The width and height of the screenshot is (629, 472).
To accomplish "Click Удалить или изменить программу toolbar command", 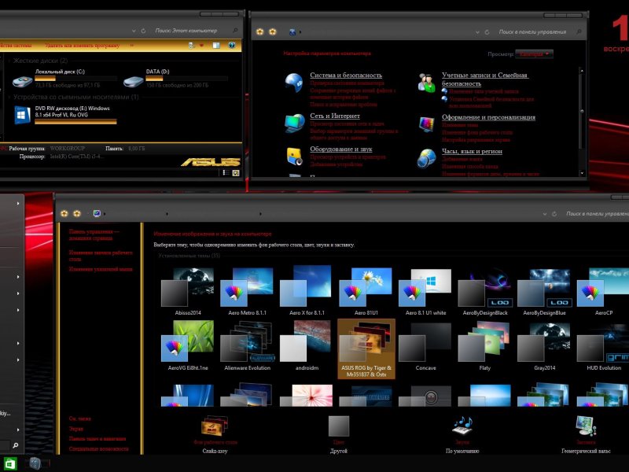I will [82, 46].
